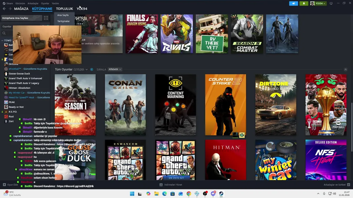This screenshot has width=353, height=198.
Task: Open Task View on the taskbar
Action: 140,194
